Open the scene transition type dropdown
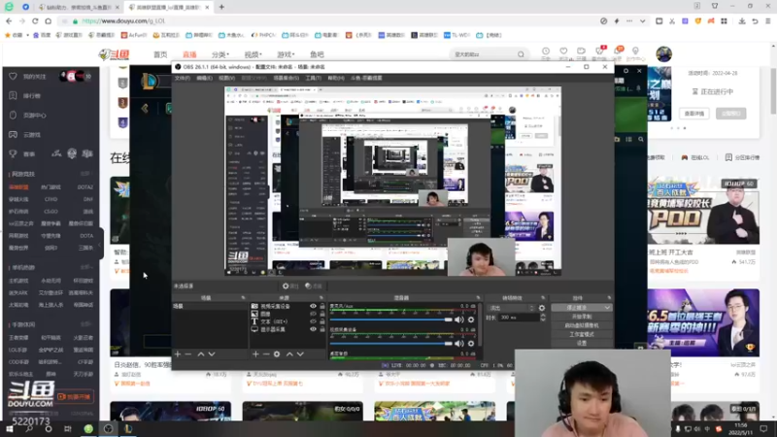This screenshot has height=437, width=777. coord(512,308)
